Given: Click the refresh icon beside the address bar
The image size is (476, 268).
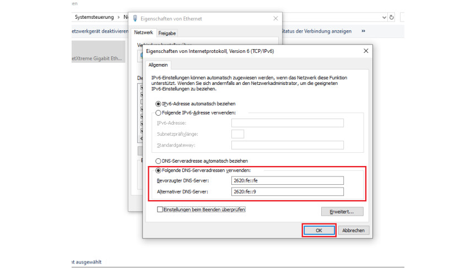Looking at the screenshot, I should [392, 17].
